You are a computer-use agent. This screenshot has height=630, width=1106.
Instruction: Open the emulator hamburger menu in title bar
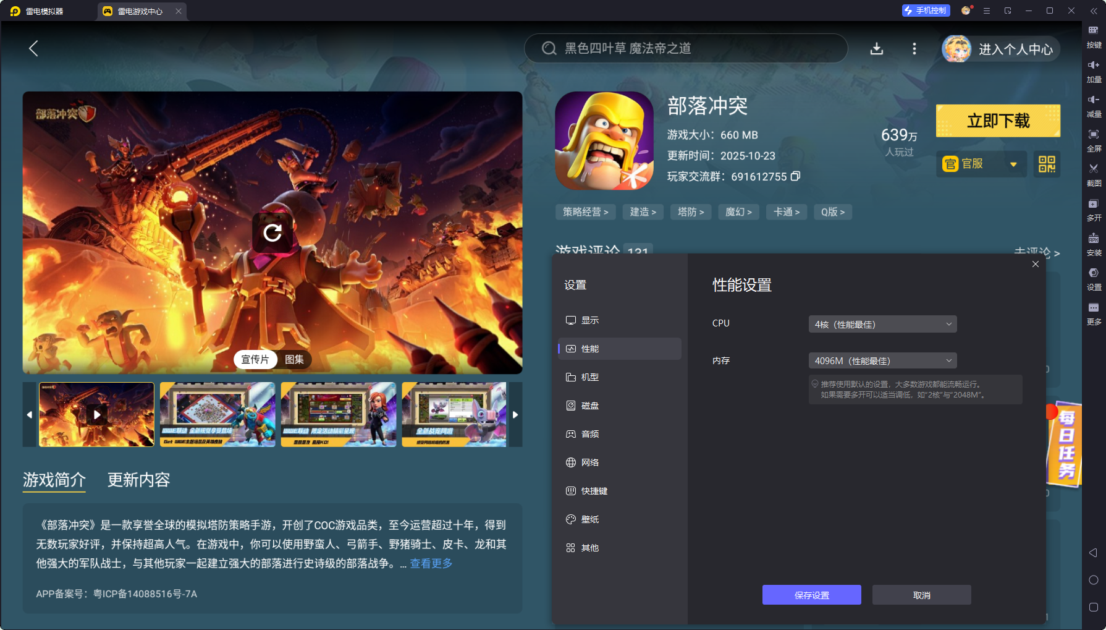[x=987, y=11]
